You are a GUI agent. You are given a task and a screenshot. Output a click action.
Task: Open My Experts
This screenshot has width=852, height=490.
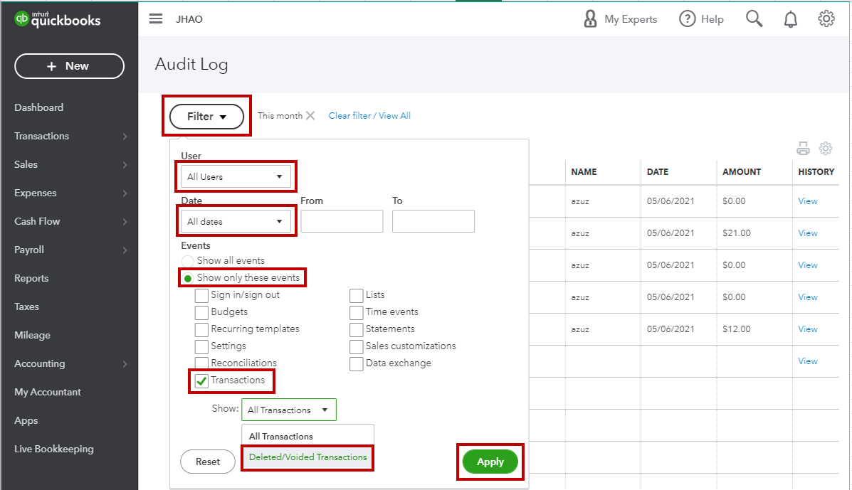click(620, 19)
